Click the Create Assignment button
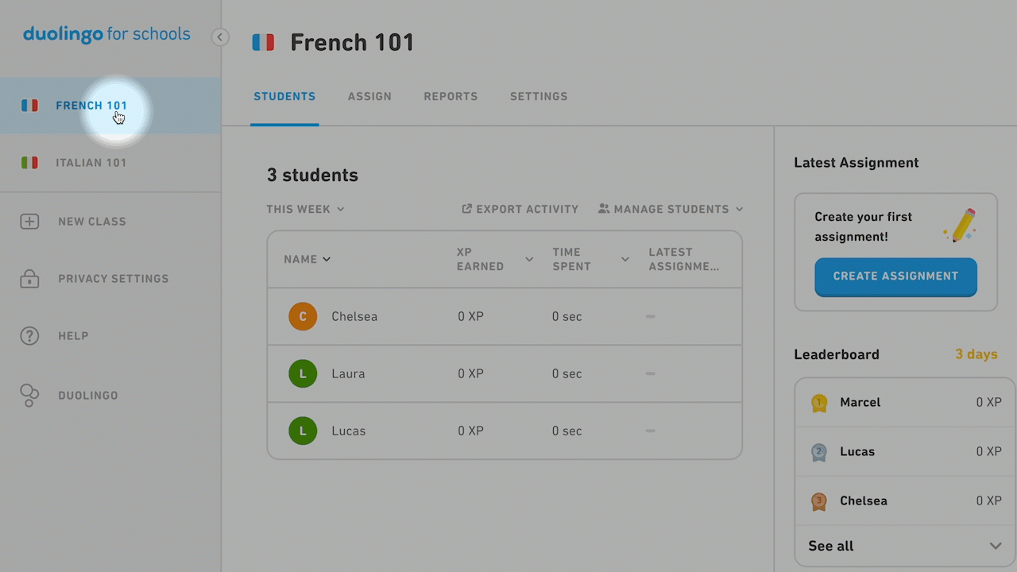Image resolution: width=1017 pixels, height=572 pixels. [895, 276]
